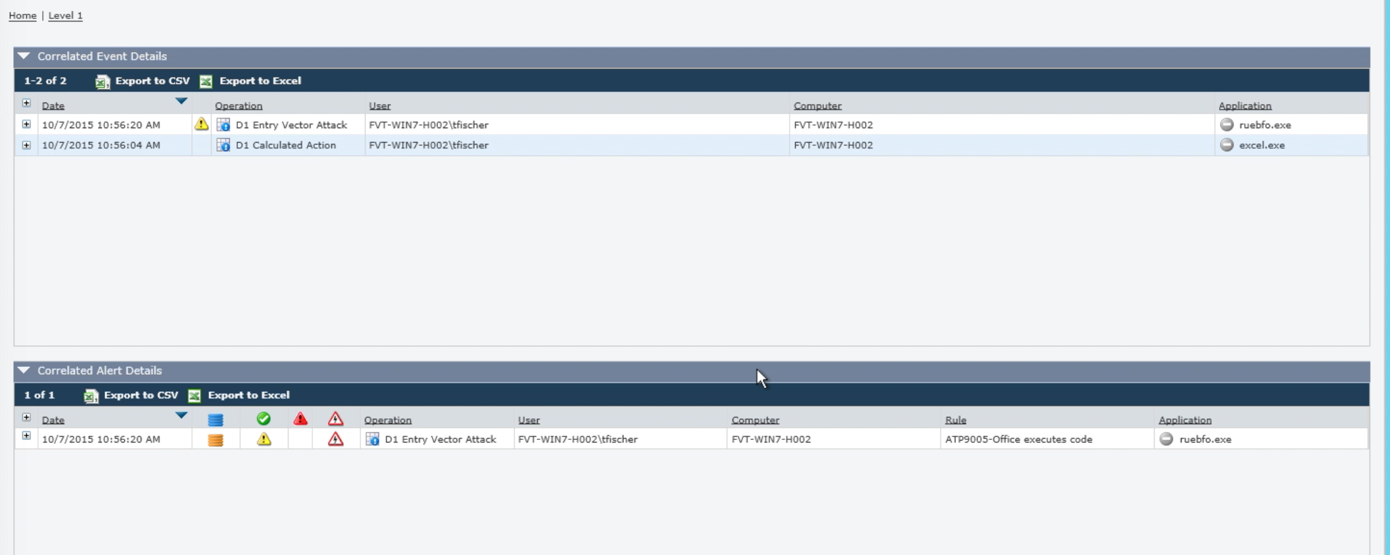Sort events by Application column

pyautogui.click(x=1245, y=106)
